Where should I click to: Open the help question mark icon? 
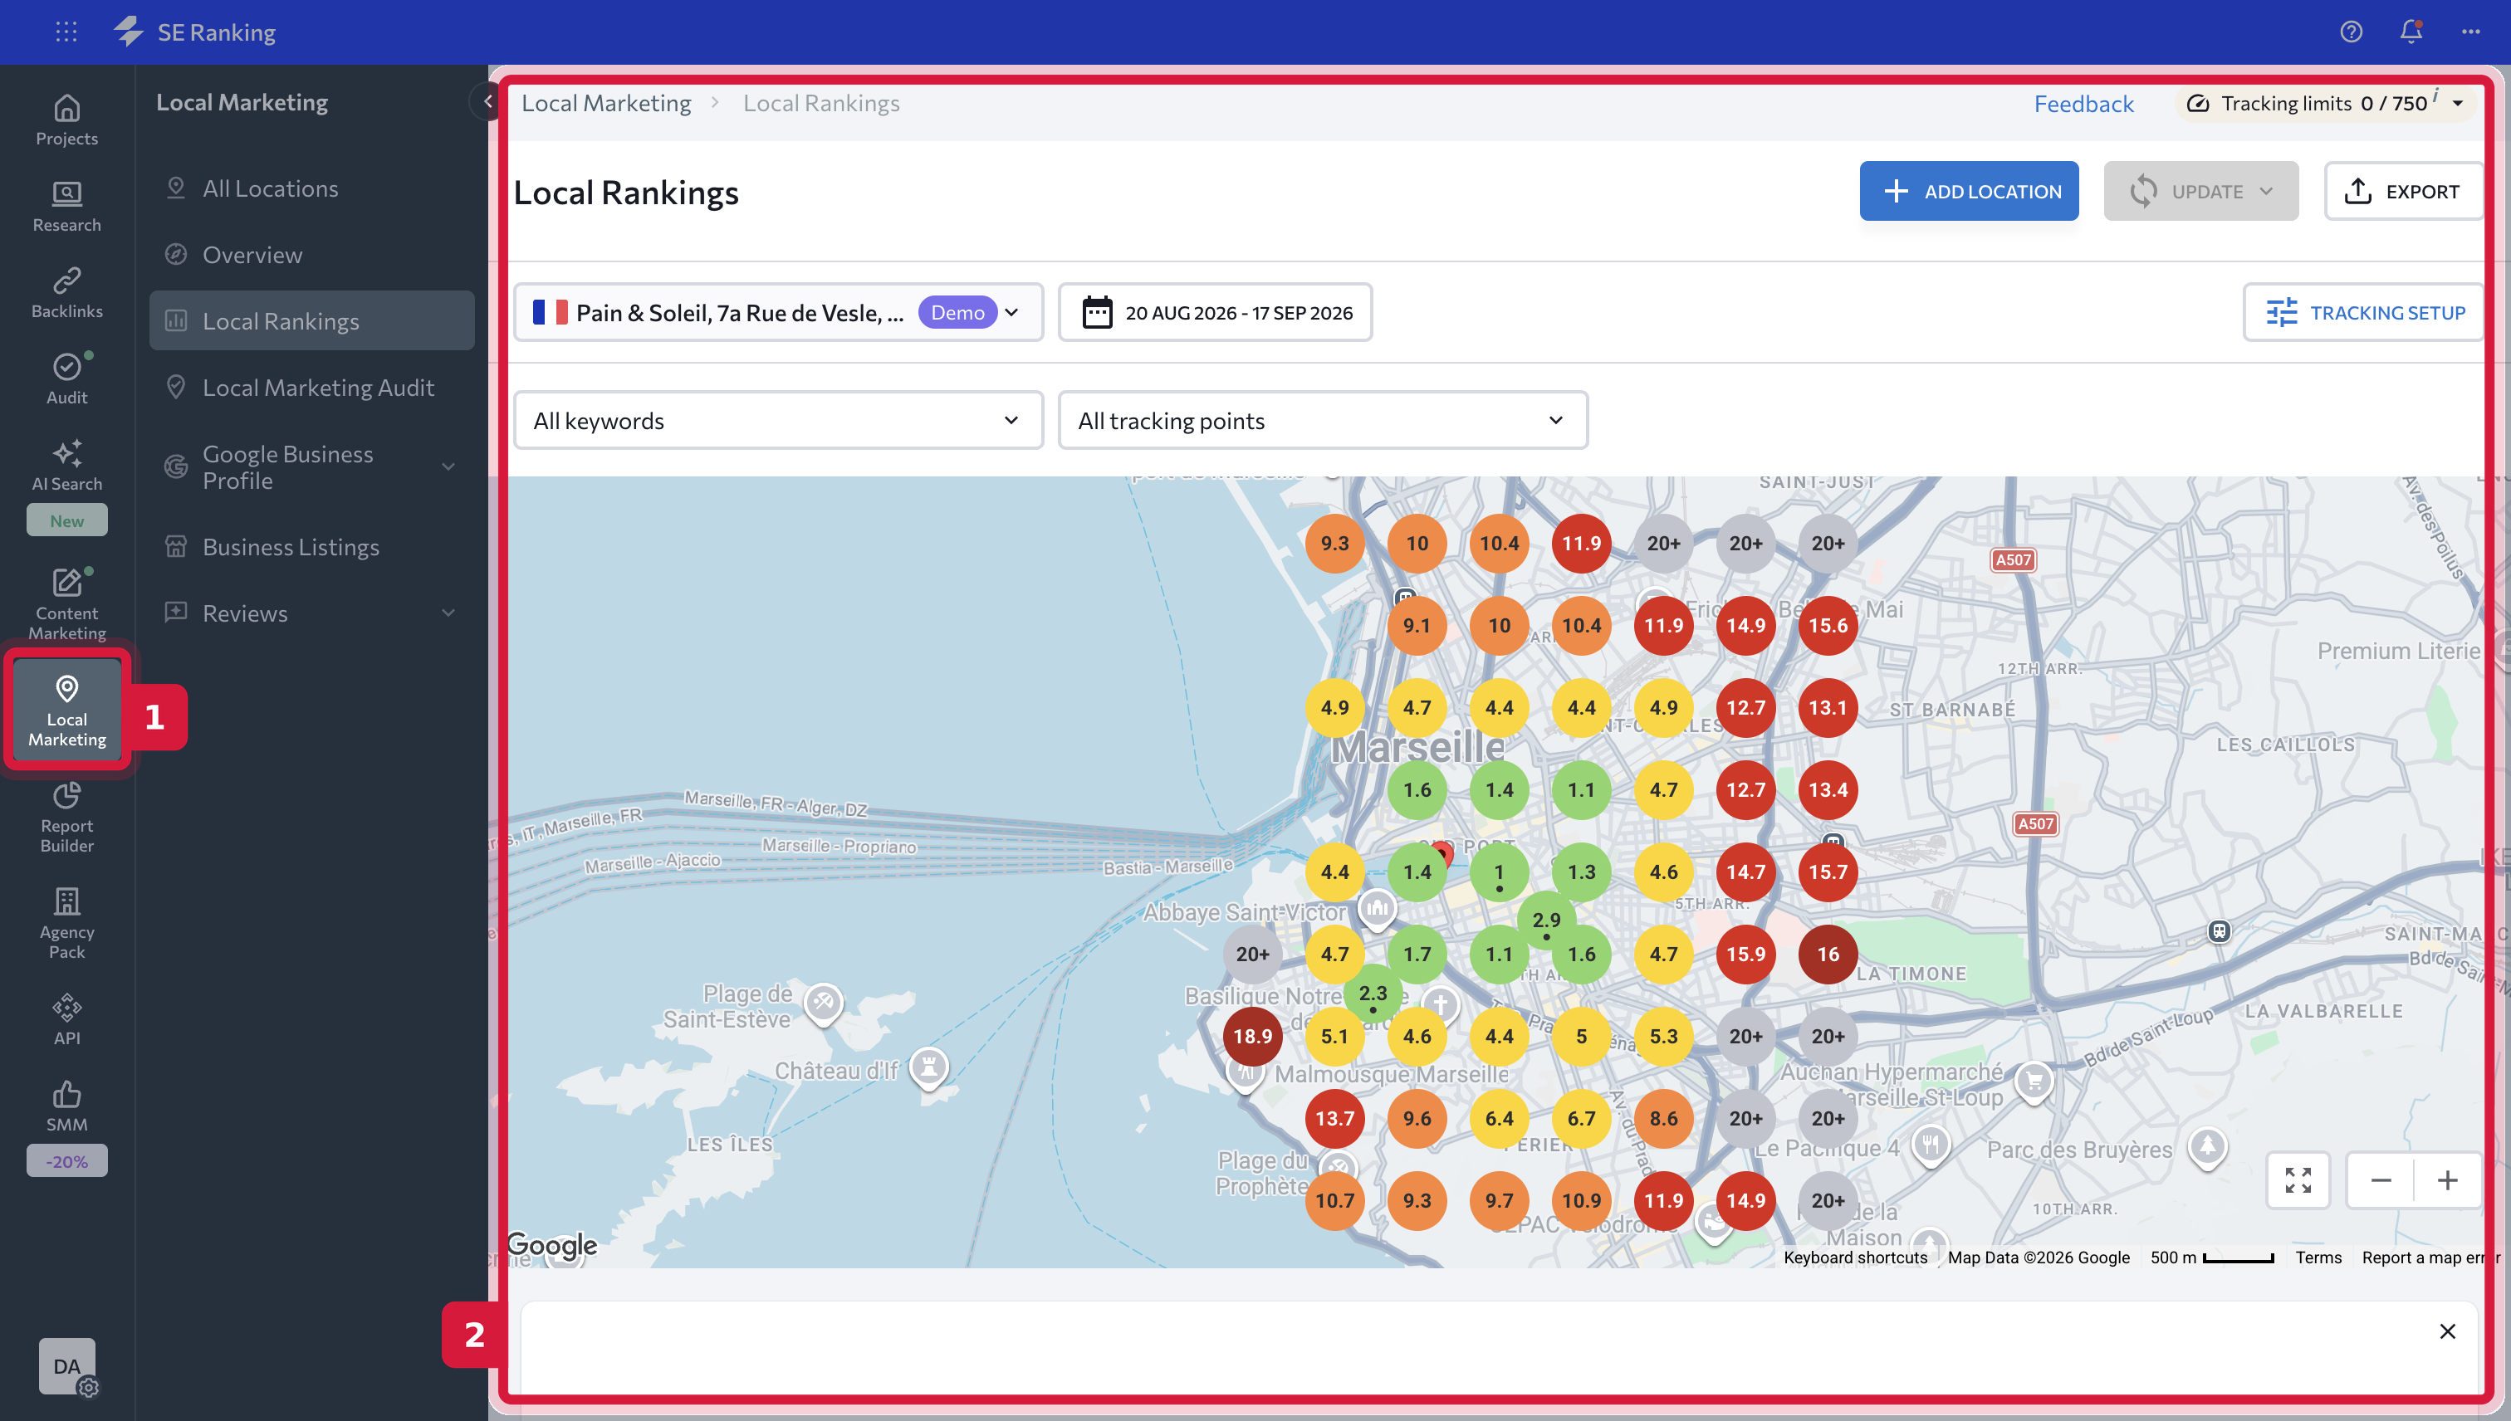pos(2351,32)
